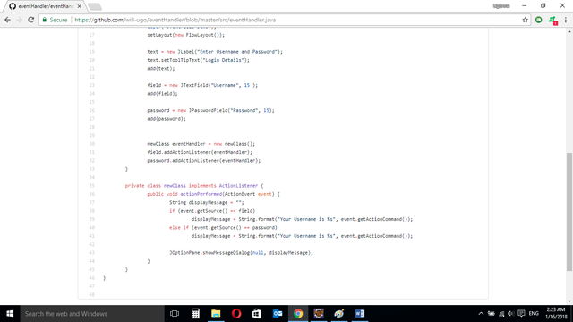
Task: Reload the GitHub page
Action: tap(31, 20)
